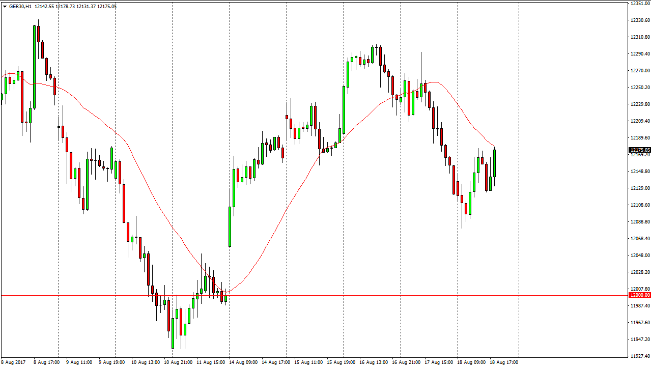Viewport: 651px width, 368px height.
Task: Click the 11927.40 price scale label
Action: click(640, 356)
